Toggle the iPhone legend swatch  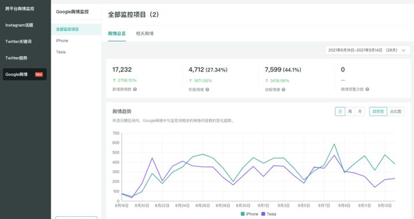point(243,214)
